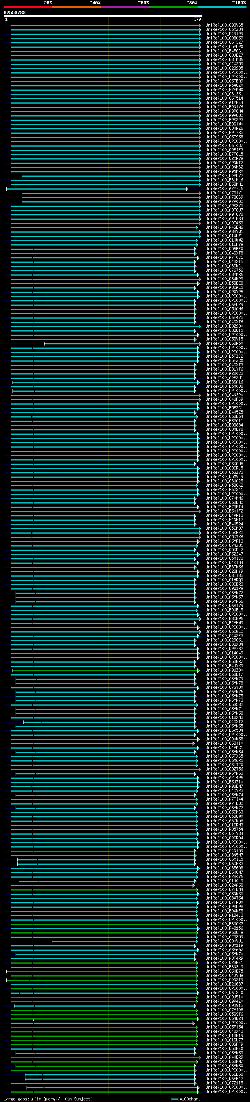Click the label UniRef100_B8N3J9

coord(224,967)
